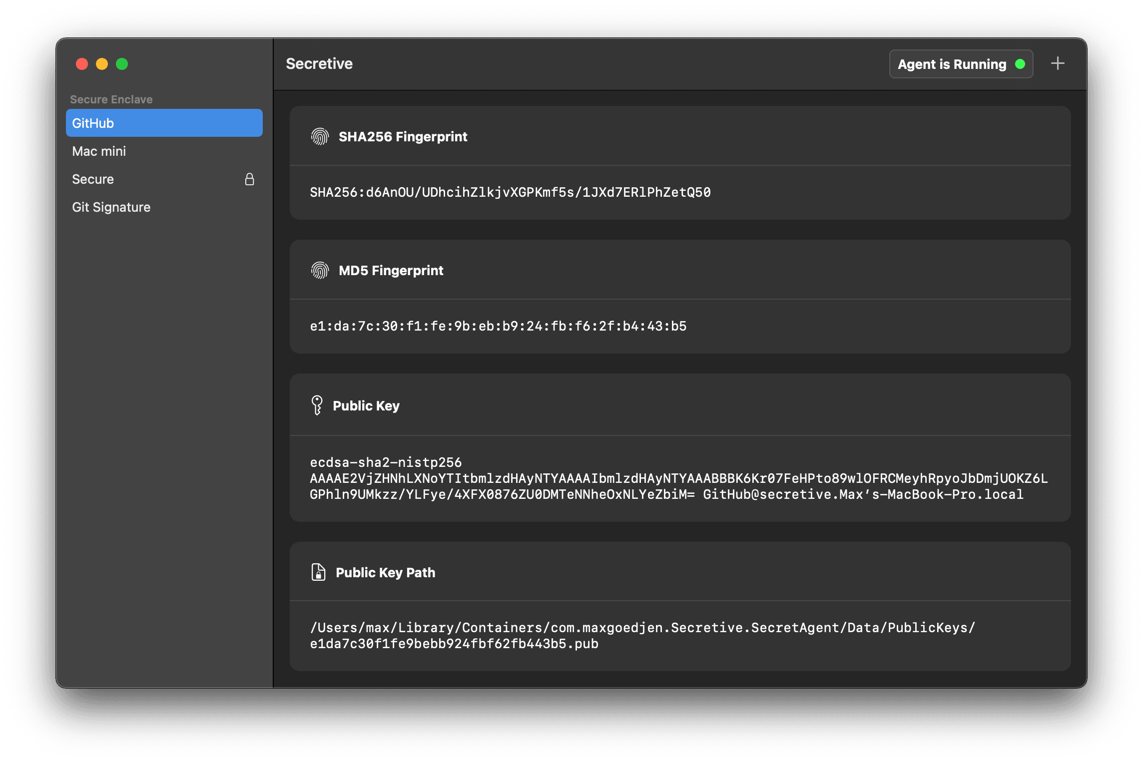
Task: Select the SHA256 fingerprint value text
Action: click(511, 192)
